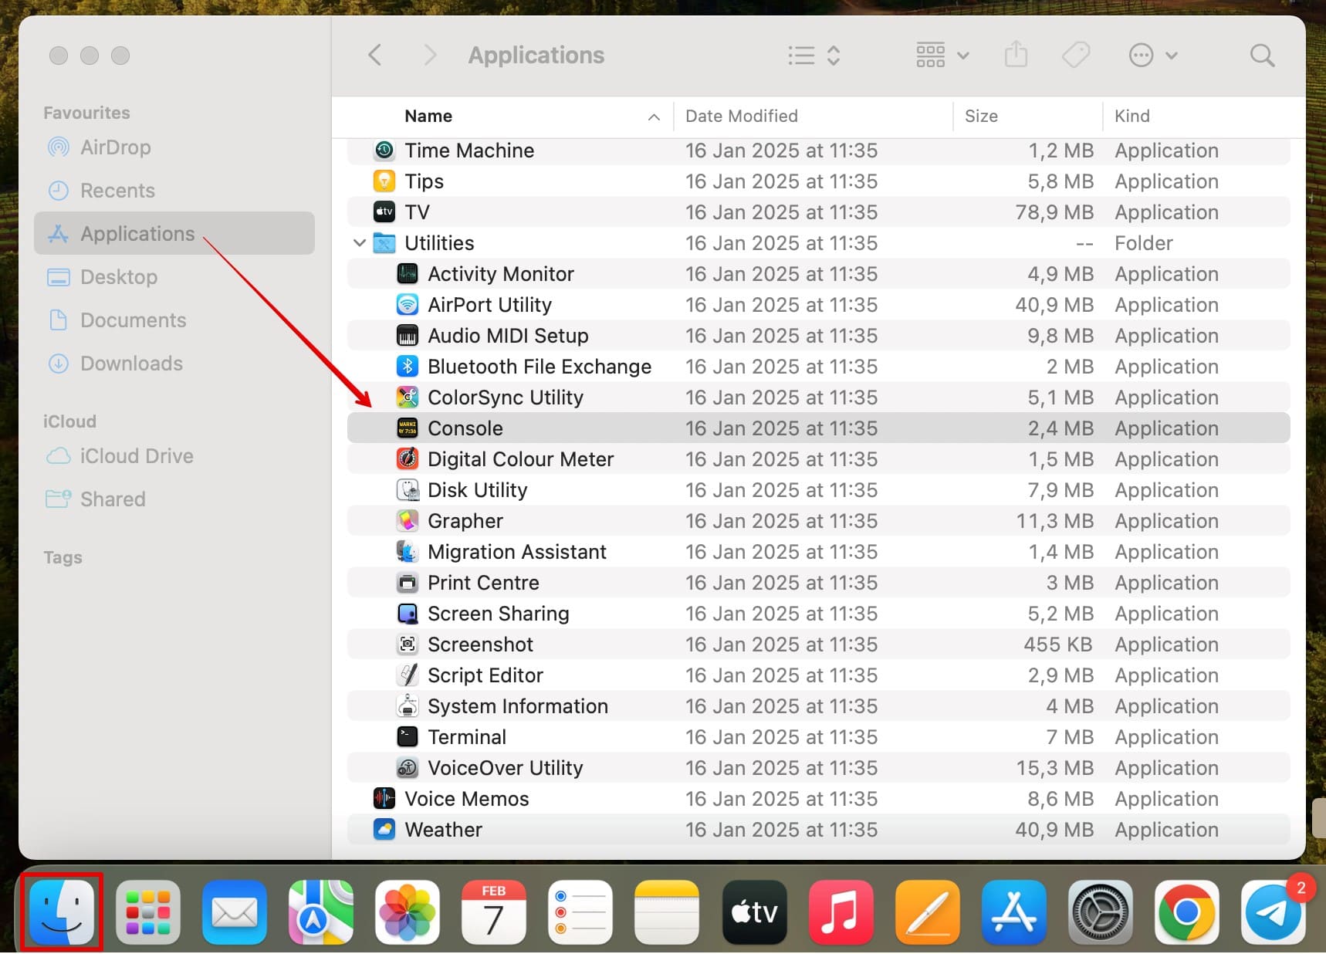The width and height of the screenshot is (1326, 954).
Task: Click the Share icon in the toolbar
Action: tap(1016, 55)
